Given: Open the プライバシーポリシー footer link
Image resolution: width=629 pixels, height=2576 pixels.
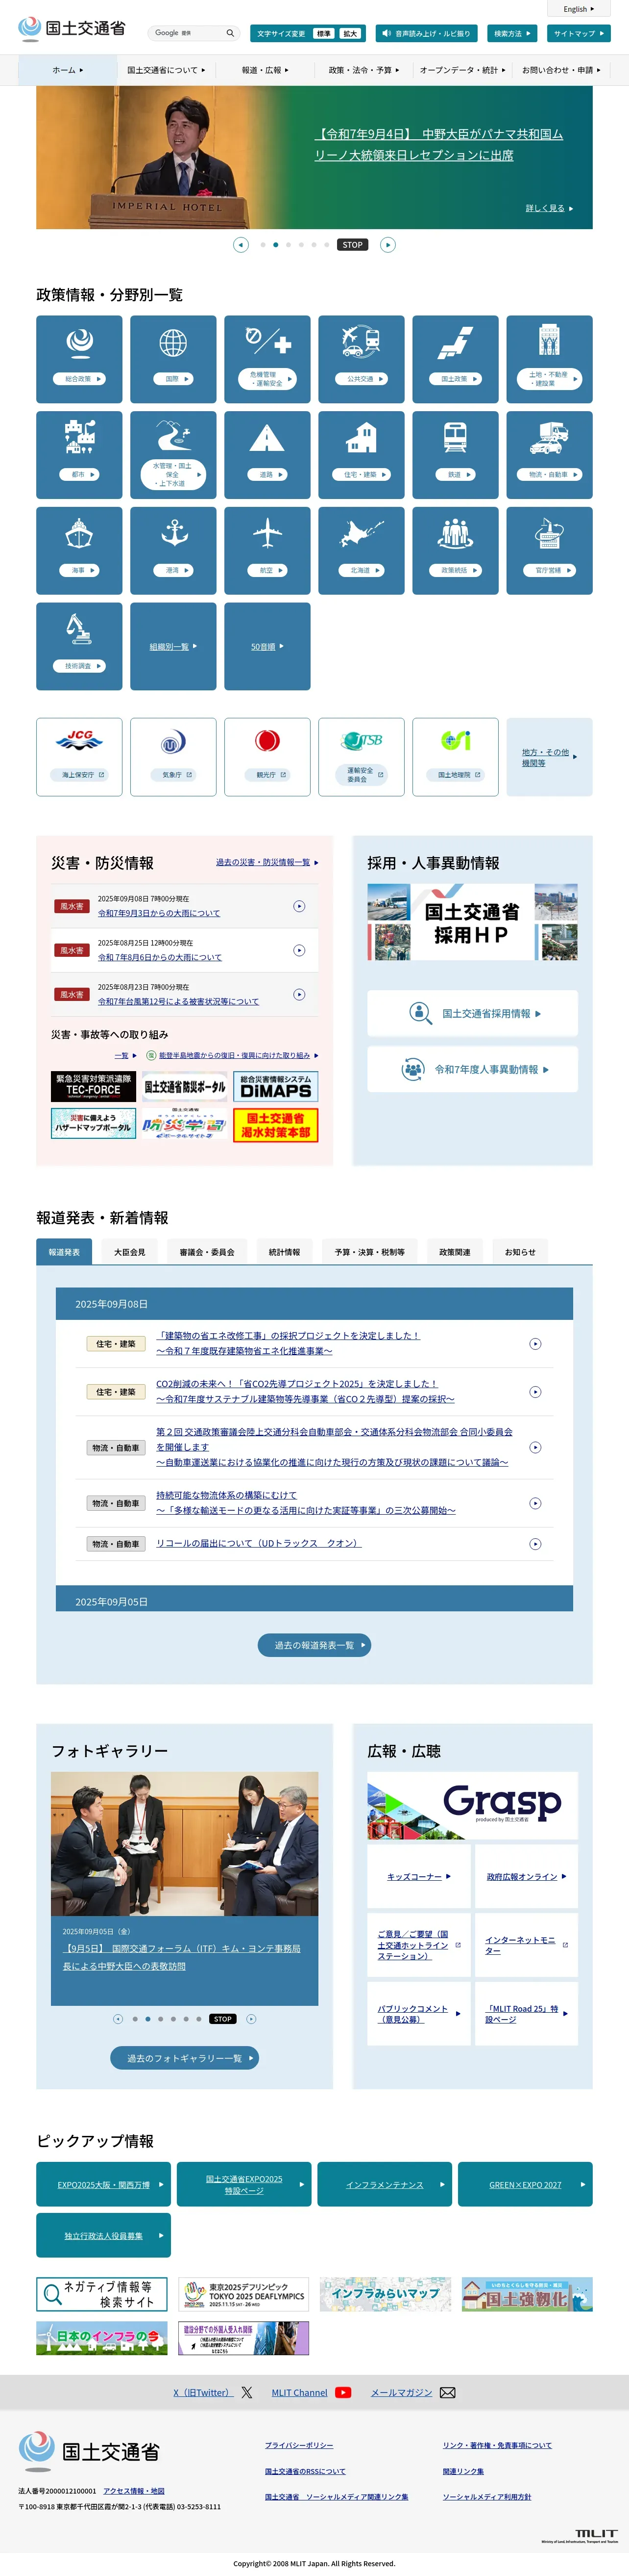Looking at the screenshot, I should point(299,2445).
